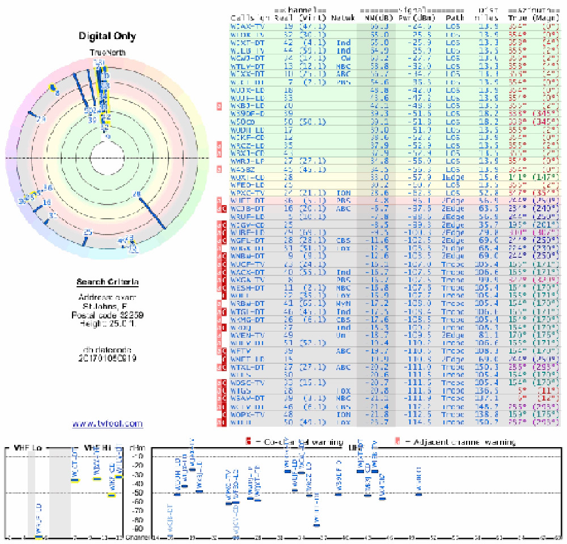Click the Callsign column header

pos(250,18)
